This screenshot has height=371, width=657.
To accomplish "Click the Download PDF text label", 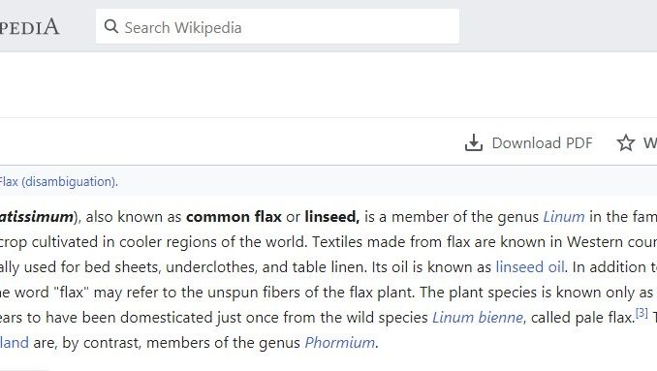I will coord(543,143).
